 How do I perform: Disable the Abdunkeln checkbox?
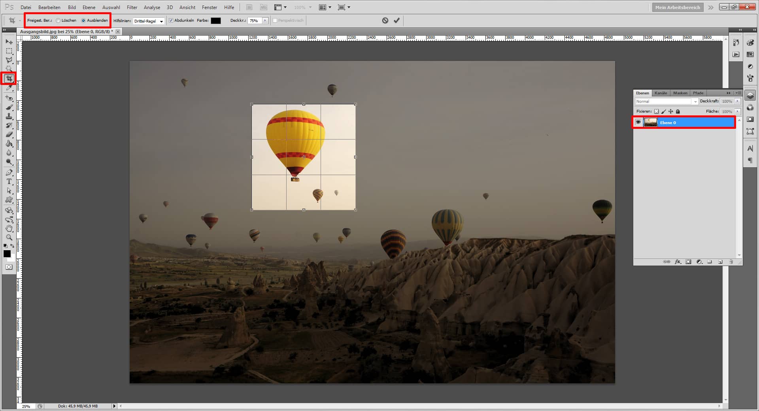click(170, 20)
